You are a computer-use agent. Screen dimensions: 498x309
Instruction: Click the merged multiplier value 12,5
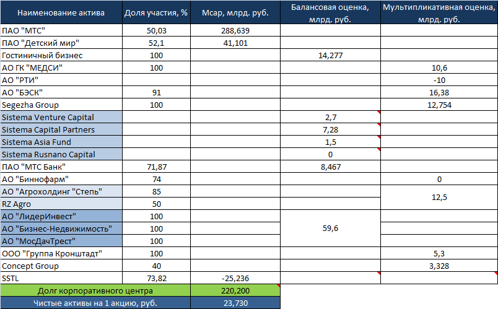439,197
